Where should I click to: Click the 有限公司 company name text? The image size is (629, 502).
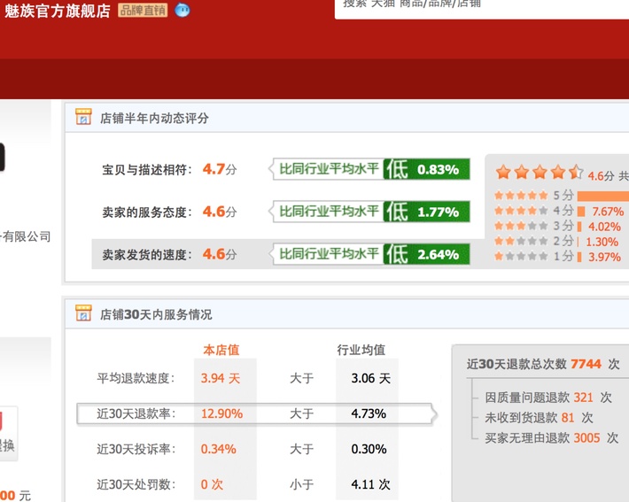pos(27,236)
